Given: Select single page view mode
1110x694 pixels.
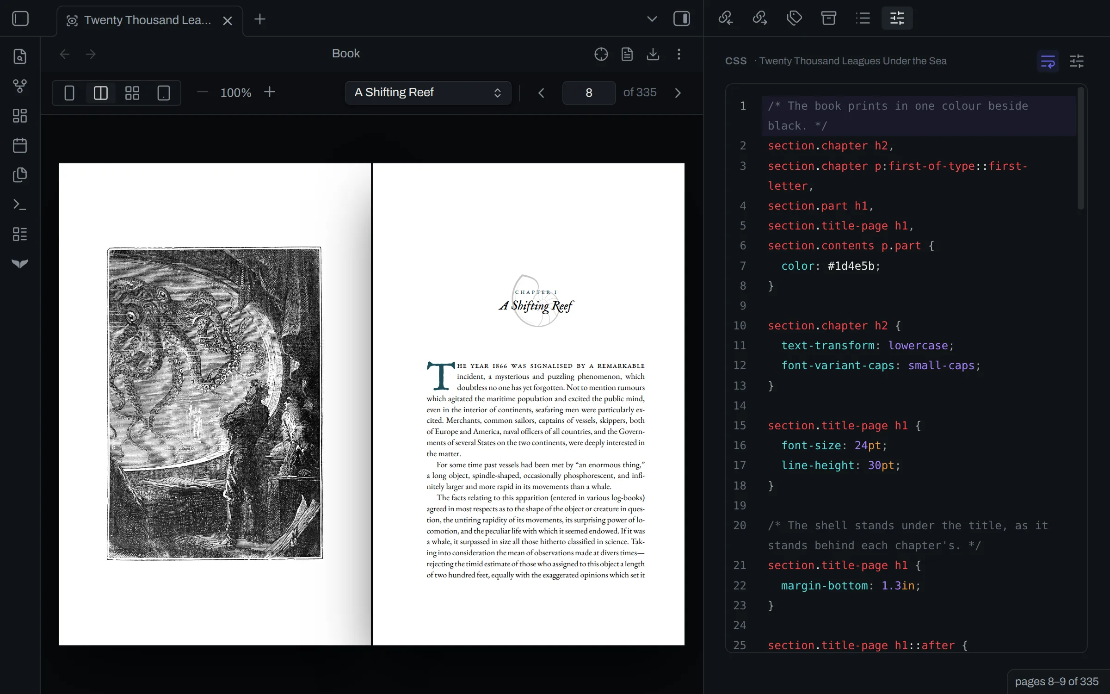Looking at the screenshot, I should click(x=69, y=93).
